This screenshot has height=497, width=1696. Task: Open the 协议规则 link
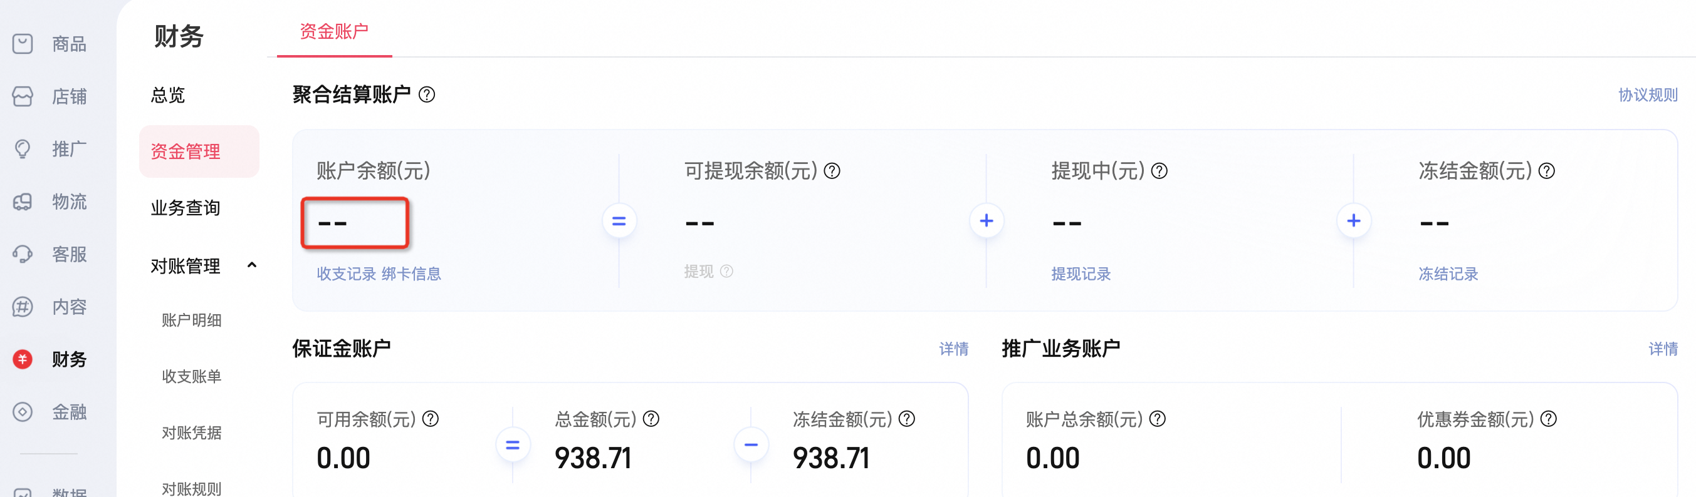(x=1648, y=95)
